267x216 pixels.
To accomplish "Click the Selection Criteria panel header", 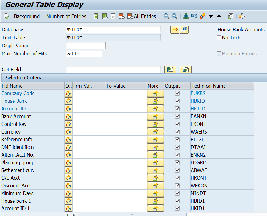I will (x=134, y=78).
